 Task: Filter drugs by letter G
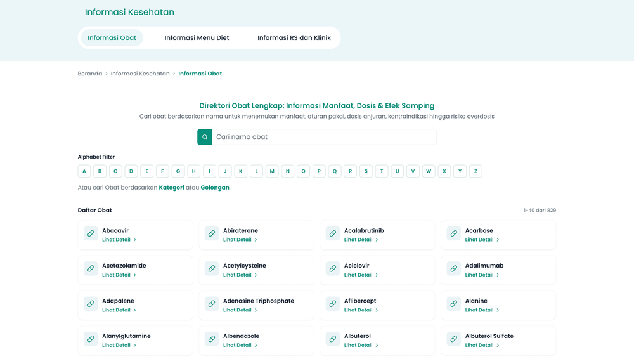(178, 171)
